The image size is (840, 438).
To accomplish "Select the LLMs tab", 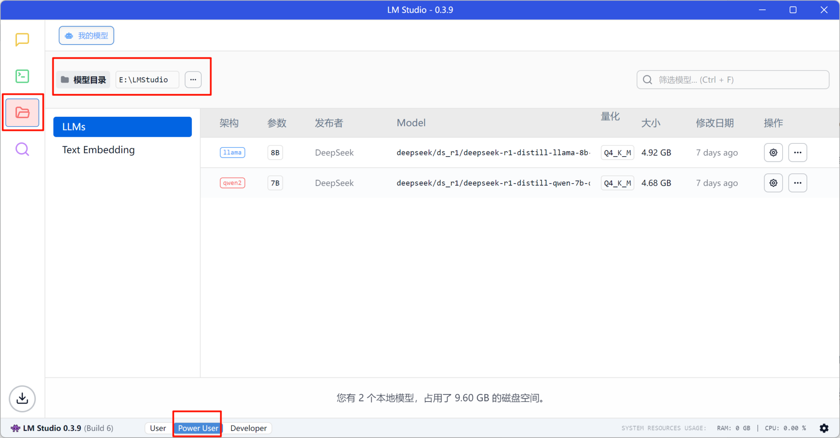I will click(x=122, y=127).
